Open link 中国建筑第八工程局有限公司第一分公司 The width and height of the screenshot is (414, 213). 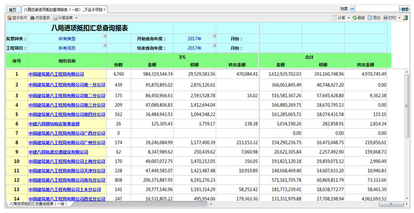[67, 85]
